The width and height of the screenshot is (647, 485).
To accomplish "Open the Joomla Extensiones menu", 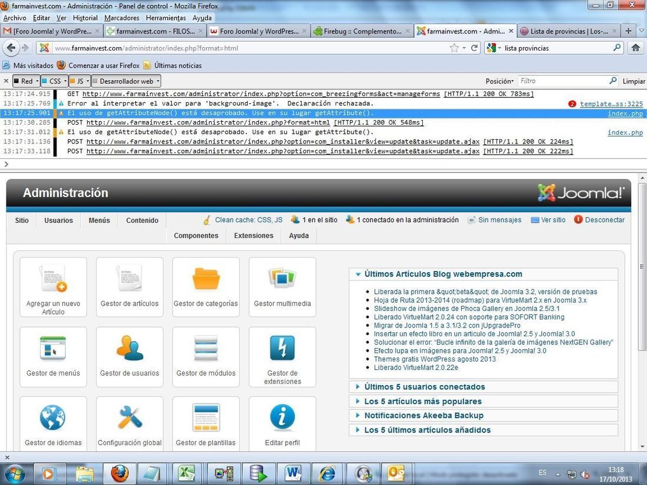I will pyautogui.click(x=254, y=236).
